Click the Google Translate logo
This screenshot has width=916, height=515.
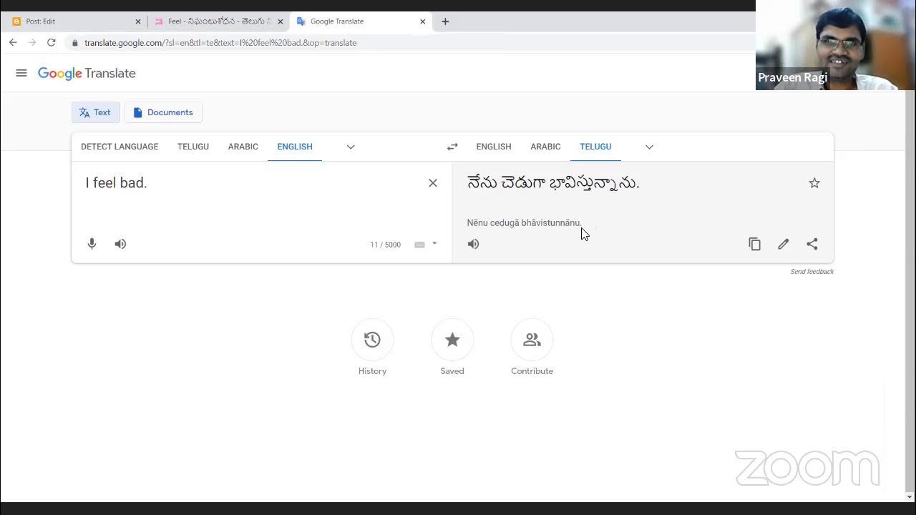pos(87,73)
